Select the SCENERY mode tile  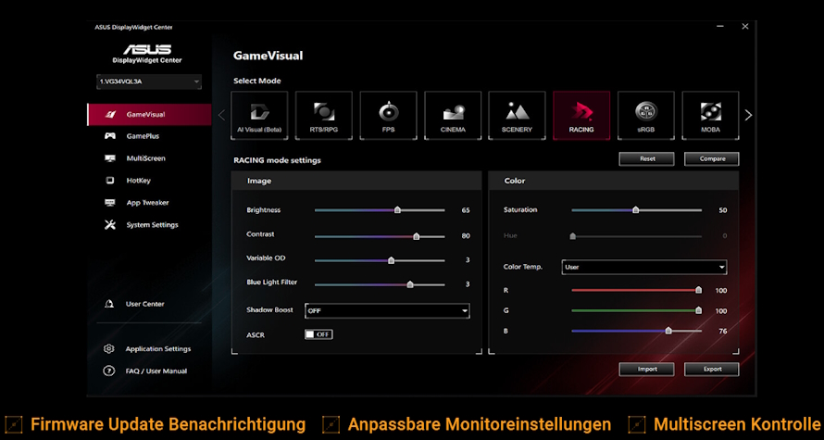pyautogui.click(x=518, y=116)
